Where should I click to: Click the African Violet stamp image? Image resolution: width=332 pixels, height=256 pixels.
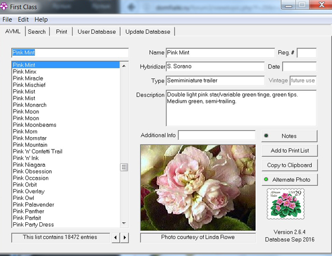coord(286,204)
